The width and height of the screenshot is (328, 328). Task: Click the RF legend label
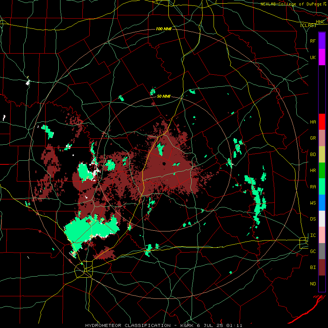313,41
